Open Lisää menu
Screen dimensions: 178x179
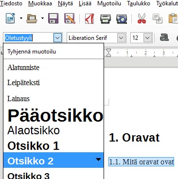tap(85, 3)
